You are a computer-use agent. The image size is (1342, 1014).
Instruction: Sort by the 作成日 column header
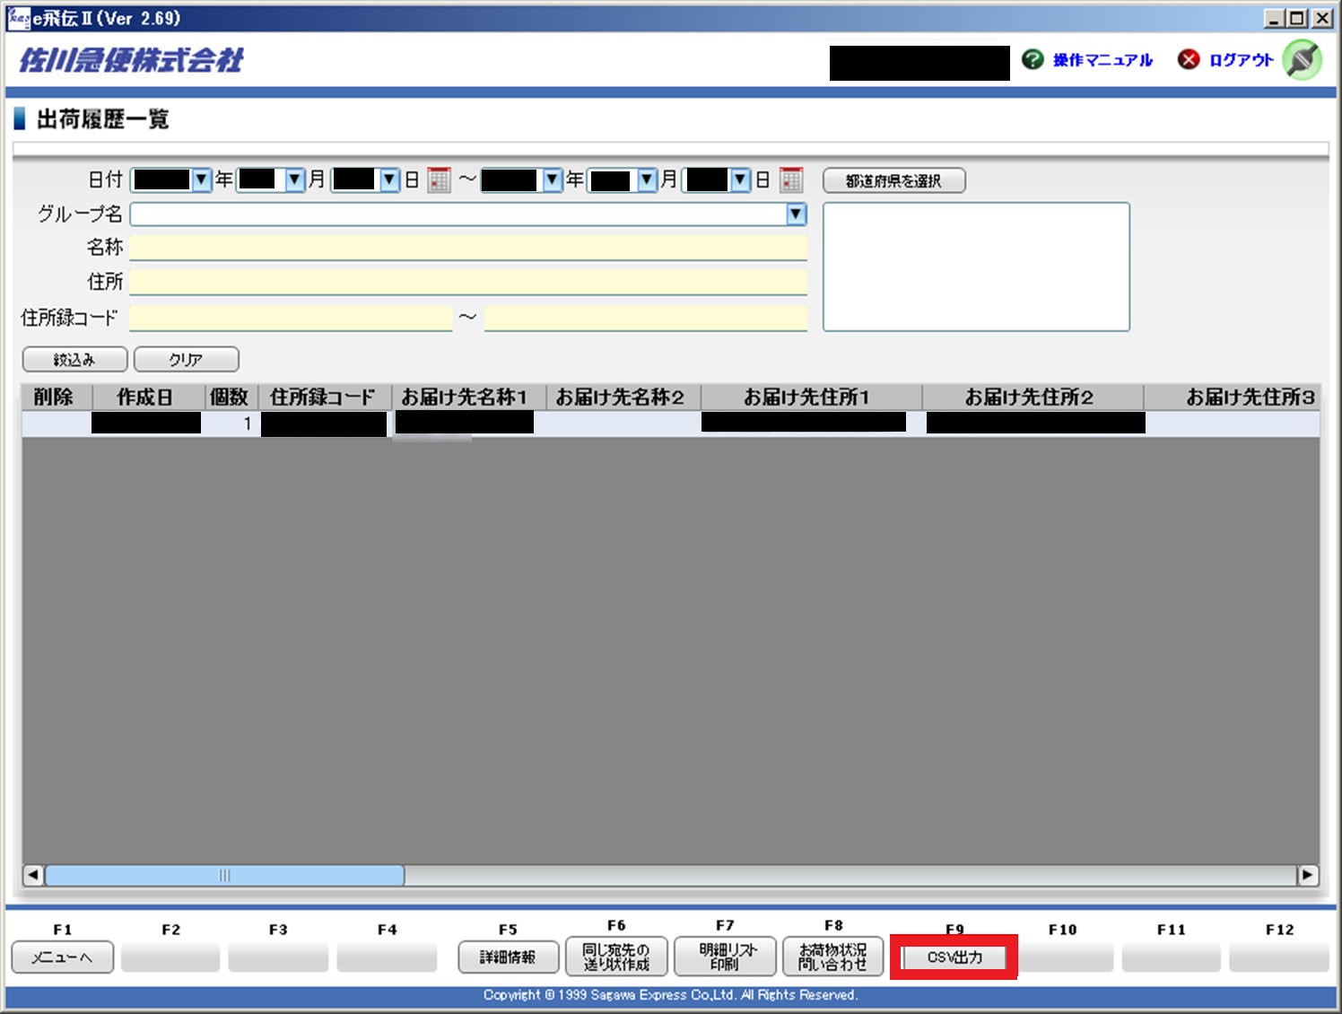pyautogui.click(x=146, y=397)
